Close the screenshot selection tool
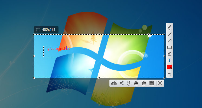The width and height of the screenshot is (202, 108). pyautogui.click(x=160, y=83)
